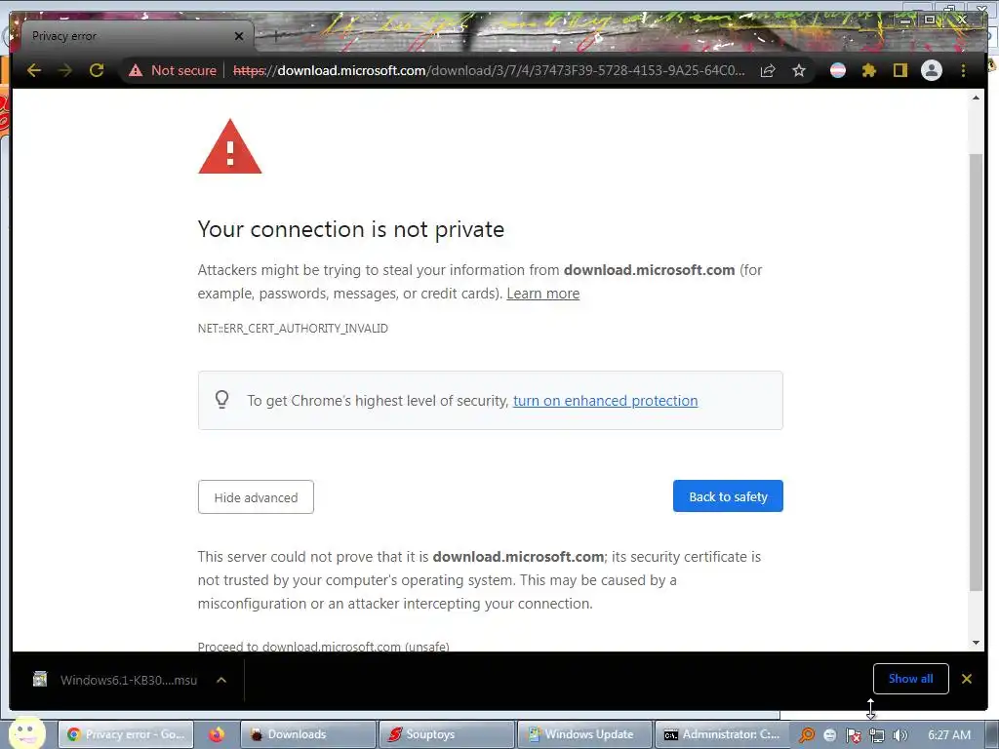Click the magnifier icon in system tray
This screenshot has width=999, height=749.
point(807,735)
